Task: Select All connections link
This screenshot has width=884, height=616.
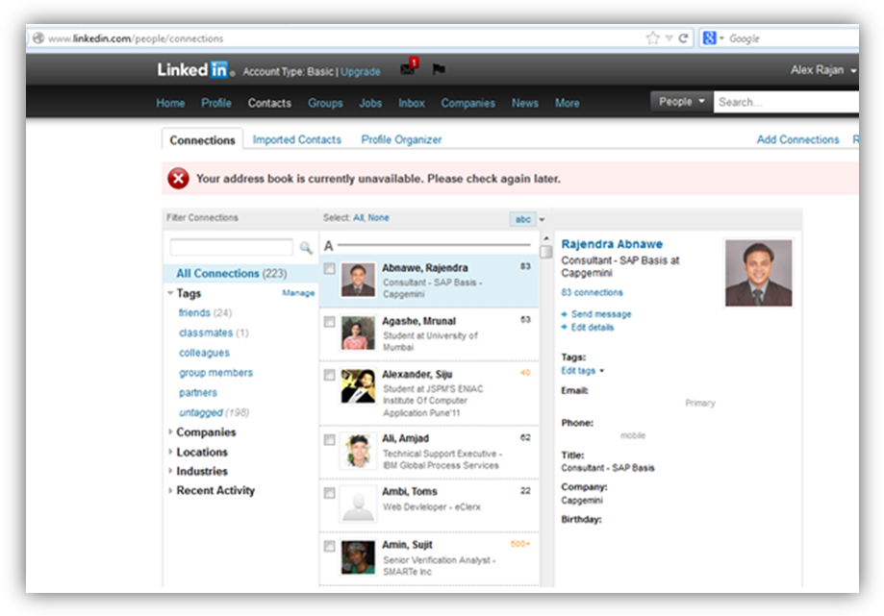Action: pos(359,218)
